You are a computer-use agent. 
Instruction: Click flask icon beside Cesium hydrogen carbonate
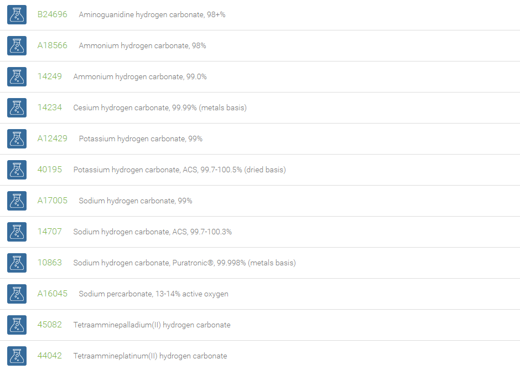(x=17, y=107)
